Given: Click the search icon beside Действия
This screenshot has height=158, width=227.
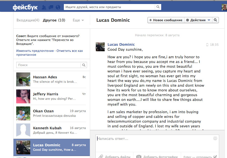Looking at the screenshot, I should tap(215, 20).
